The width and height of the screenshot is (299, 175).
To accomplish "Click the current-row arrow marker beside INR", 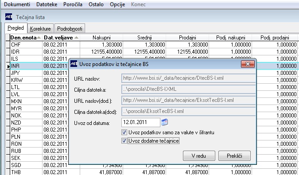I will (x=8, y=66).
